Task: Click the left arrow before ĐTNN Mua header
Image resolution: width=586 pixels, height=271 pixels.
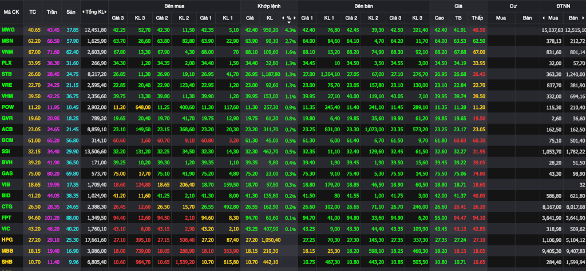Action: click(543, 18)
